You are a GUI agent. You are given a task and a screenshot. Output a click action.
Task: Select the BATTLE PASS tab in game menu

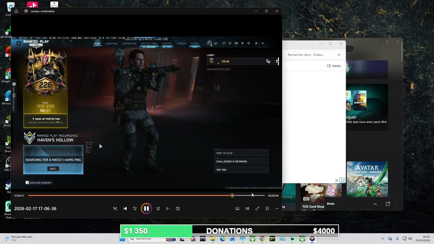(x=149, y=43)
